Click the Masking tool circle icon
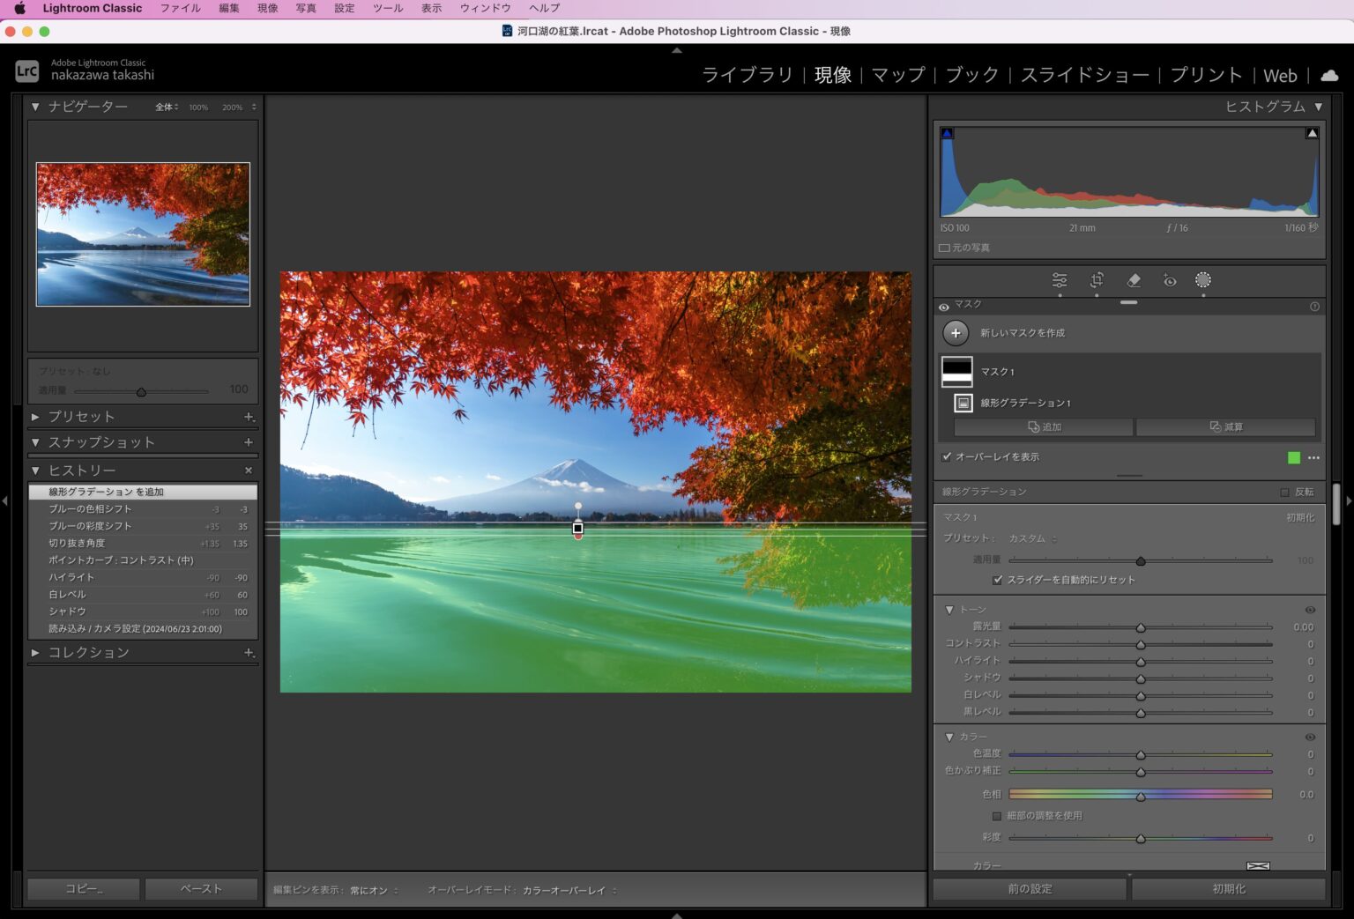The height and width of the screenshot is (919, 1354). 1202,280
